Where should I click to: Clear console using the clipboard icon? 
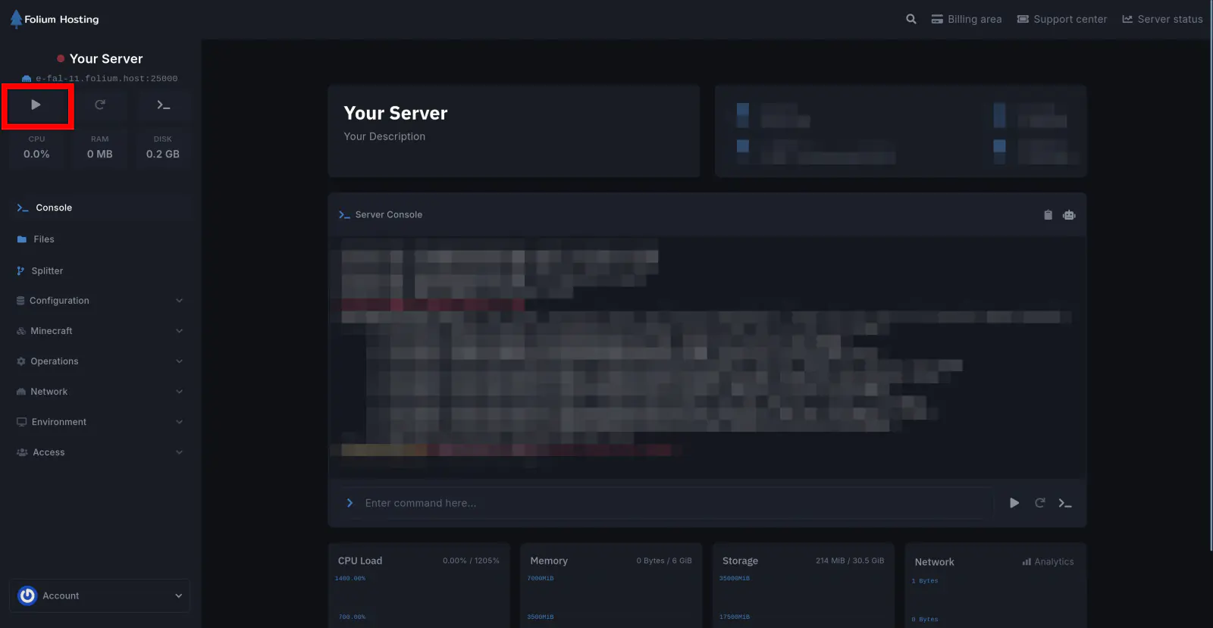click(x=1048, y=215)
